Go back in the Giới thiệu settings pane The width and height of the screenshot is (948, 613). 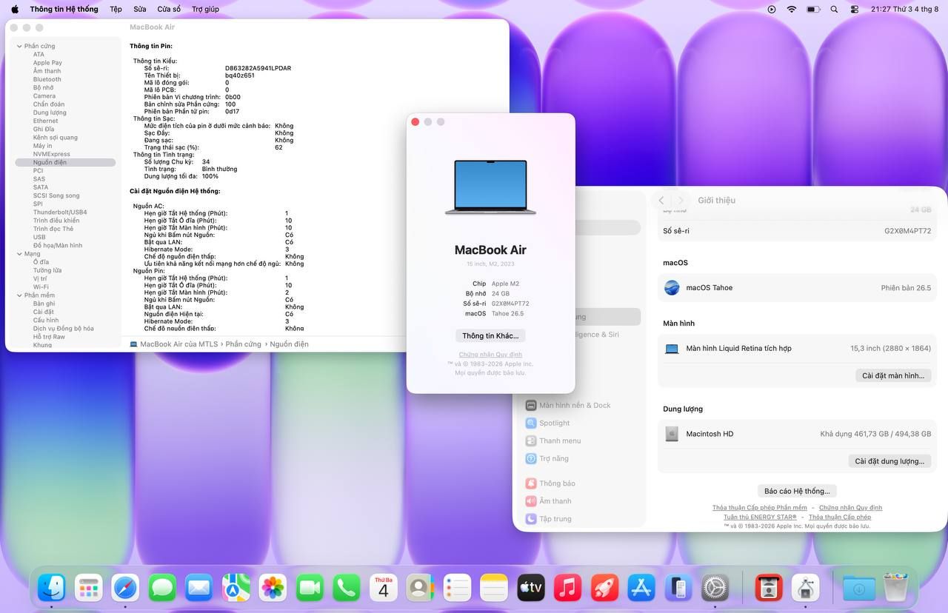click(661, 200)
